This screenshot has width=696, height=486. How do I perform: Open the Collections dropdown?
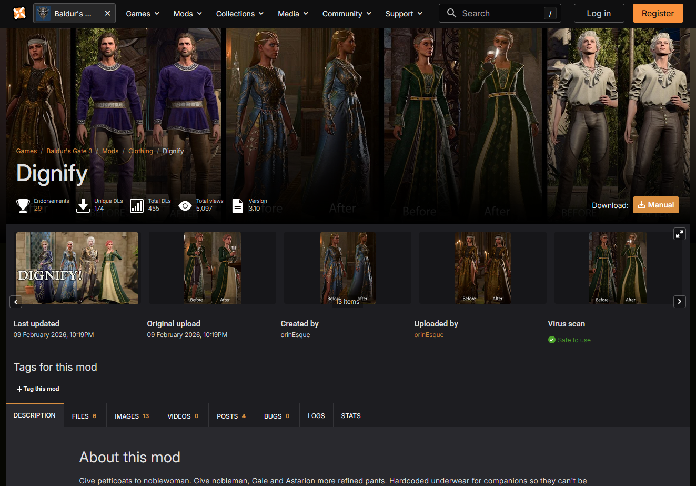(x=240, y=14)
